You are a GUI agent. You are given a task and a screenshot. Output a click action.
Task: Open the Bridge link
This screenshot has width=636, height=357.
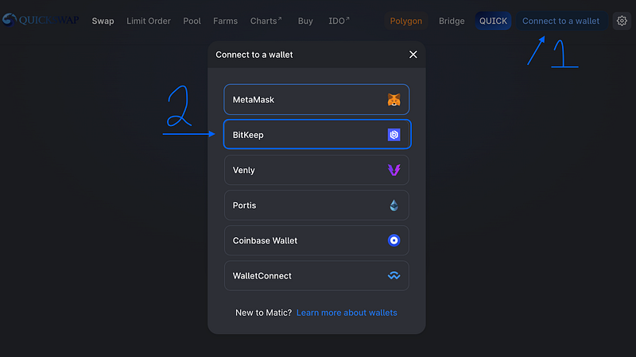click(x=452, y=21)
